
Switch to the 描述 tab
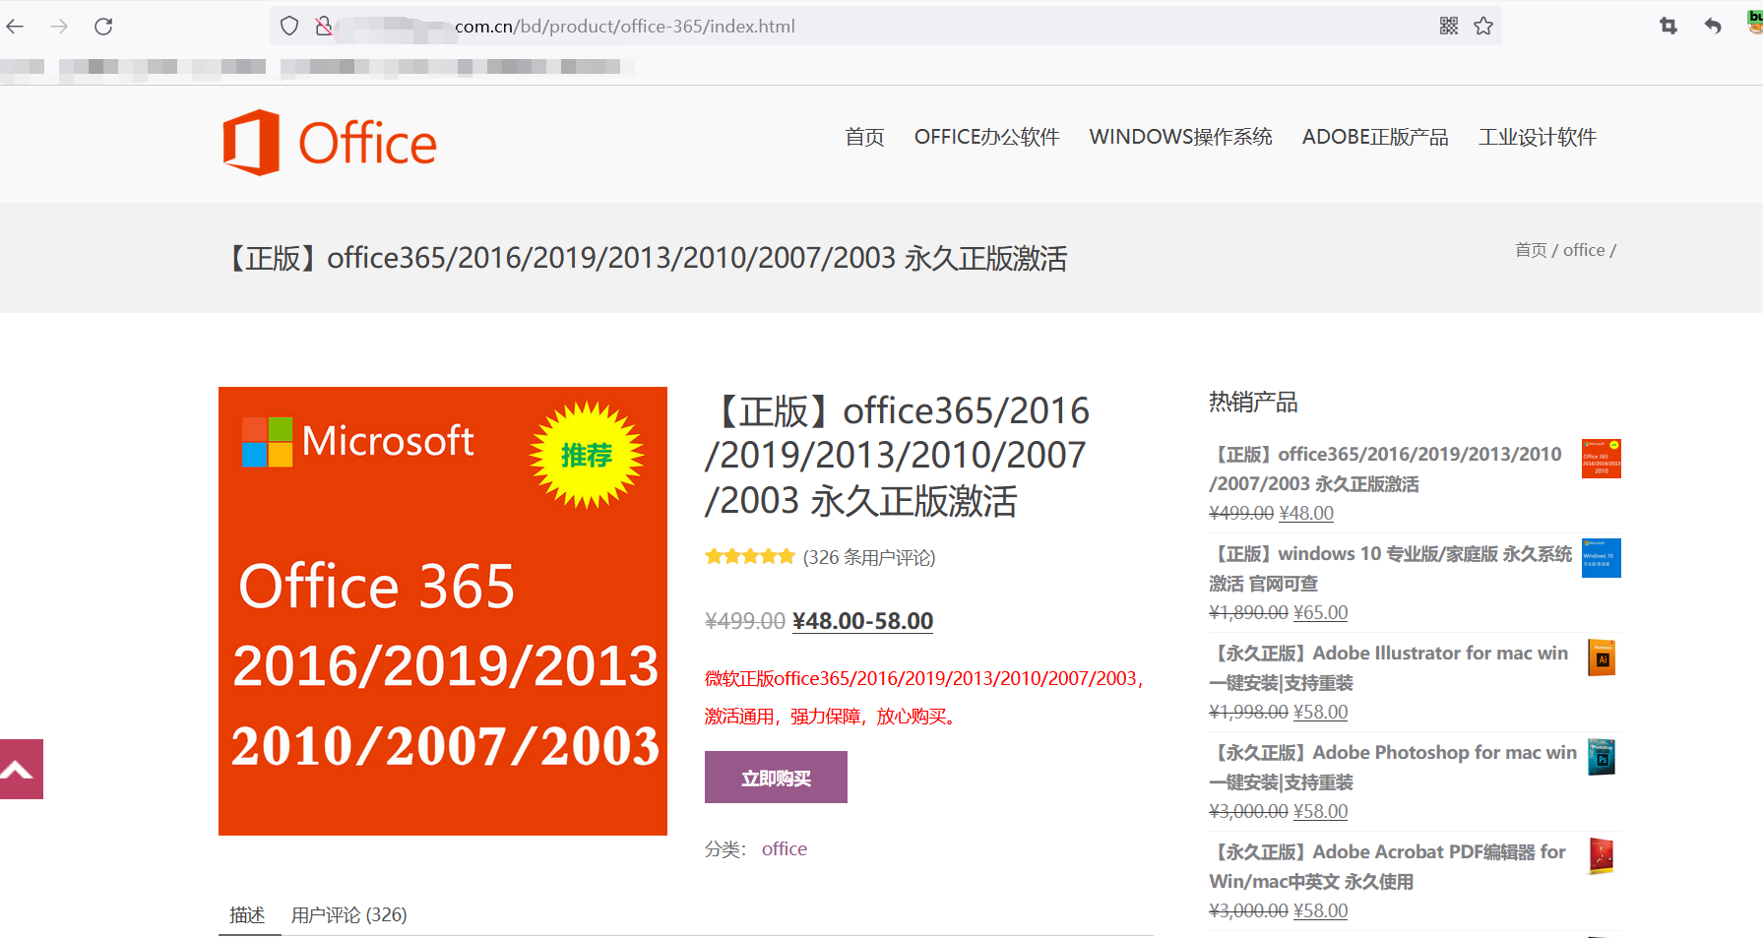[247, 915]
